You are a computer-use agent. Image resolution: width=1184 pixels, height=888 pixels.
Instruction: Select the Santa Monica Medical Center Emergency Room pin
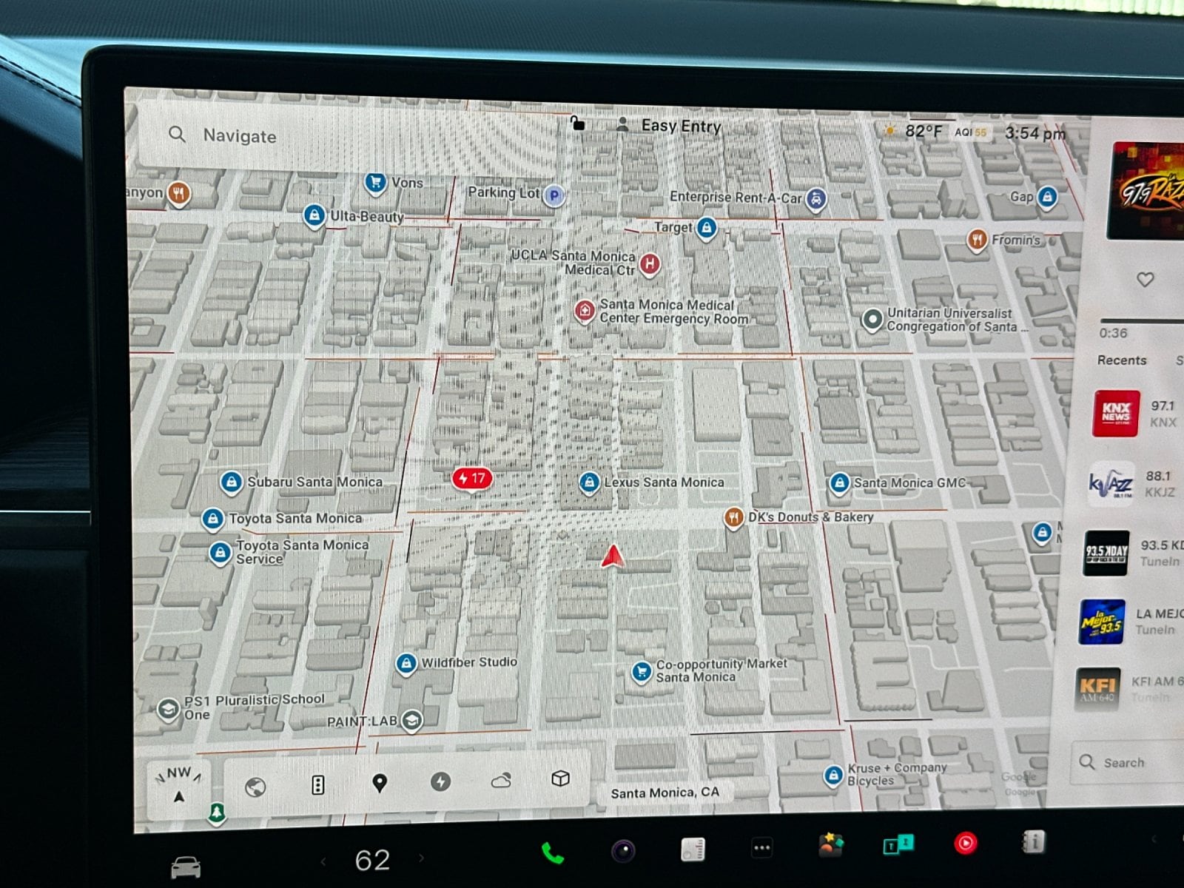click(x=585, y=312)
